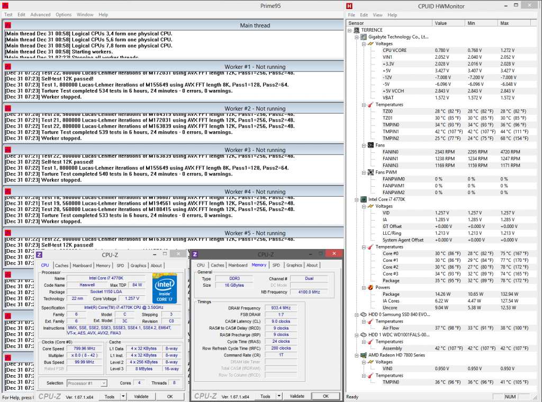The width and height of the screenshot is (542, 402).
Task: Click the Gigabyte motherboard icon in HWMonitor tree
Action: pos(363,37)
